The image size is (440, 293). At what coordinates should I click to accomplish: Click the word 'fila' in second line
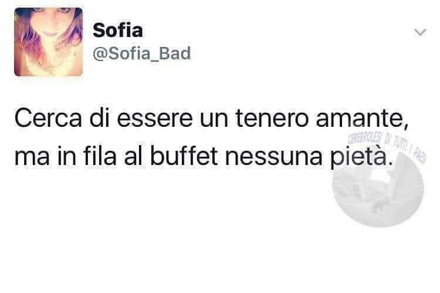pyautogui.click(x=100, y=156)
